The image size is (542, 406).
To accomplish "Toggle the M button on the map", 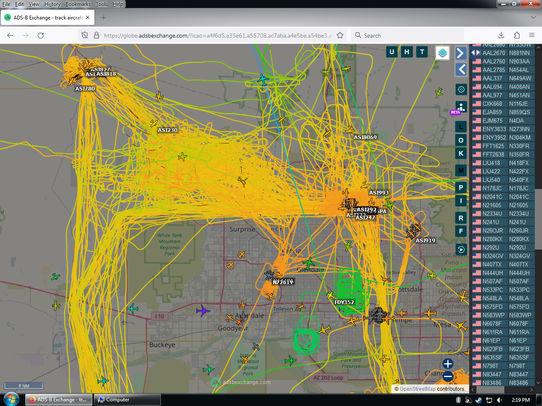I will click(x=461, y=170).
